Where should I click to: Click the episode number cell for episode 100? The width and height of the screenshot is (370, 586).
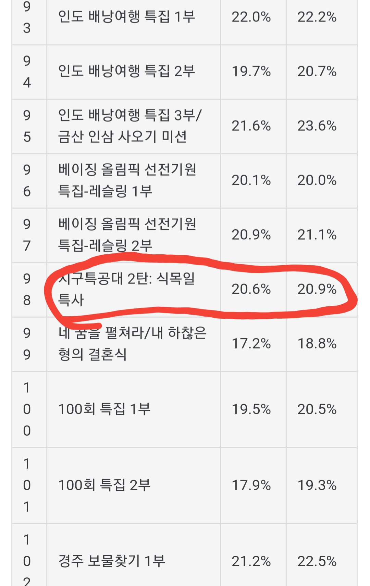[27, 409]
